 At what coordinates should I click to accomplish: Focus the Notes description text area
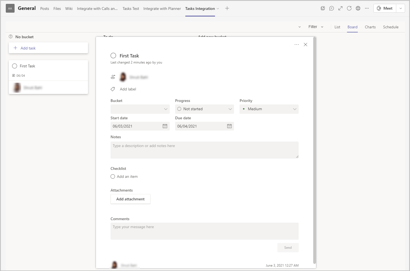pyautogui.click(x=205, y=150)
